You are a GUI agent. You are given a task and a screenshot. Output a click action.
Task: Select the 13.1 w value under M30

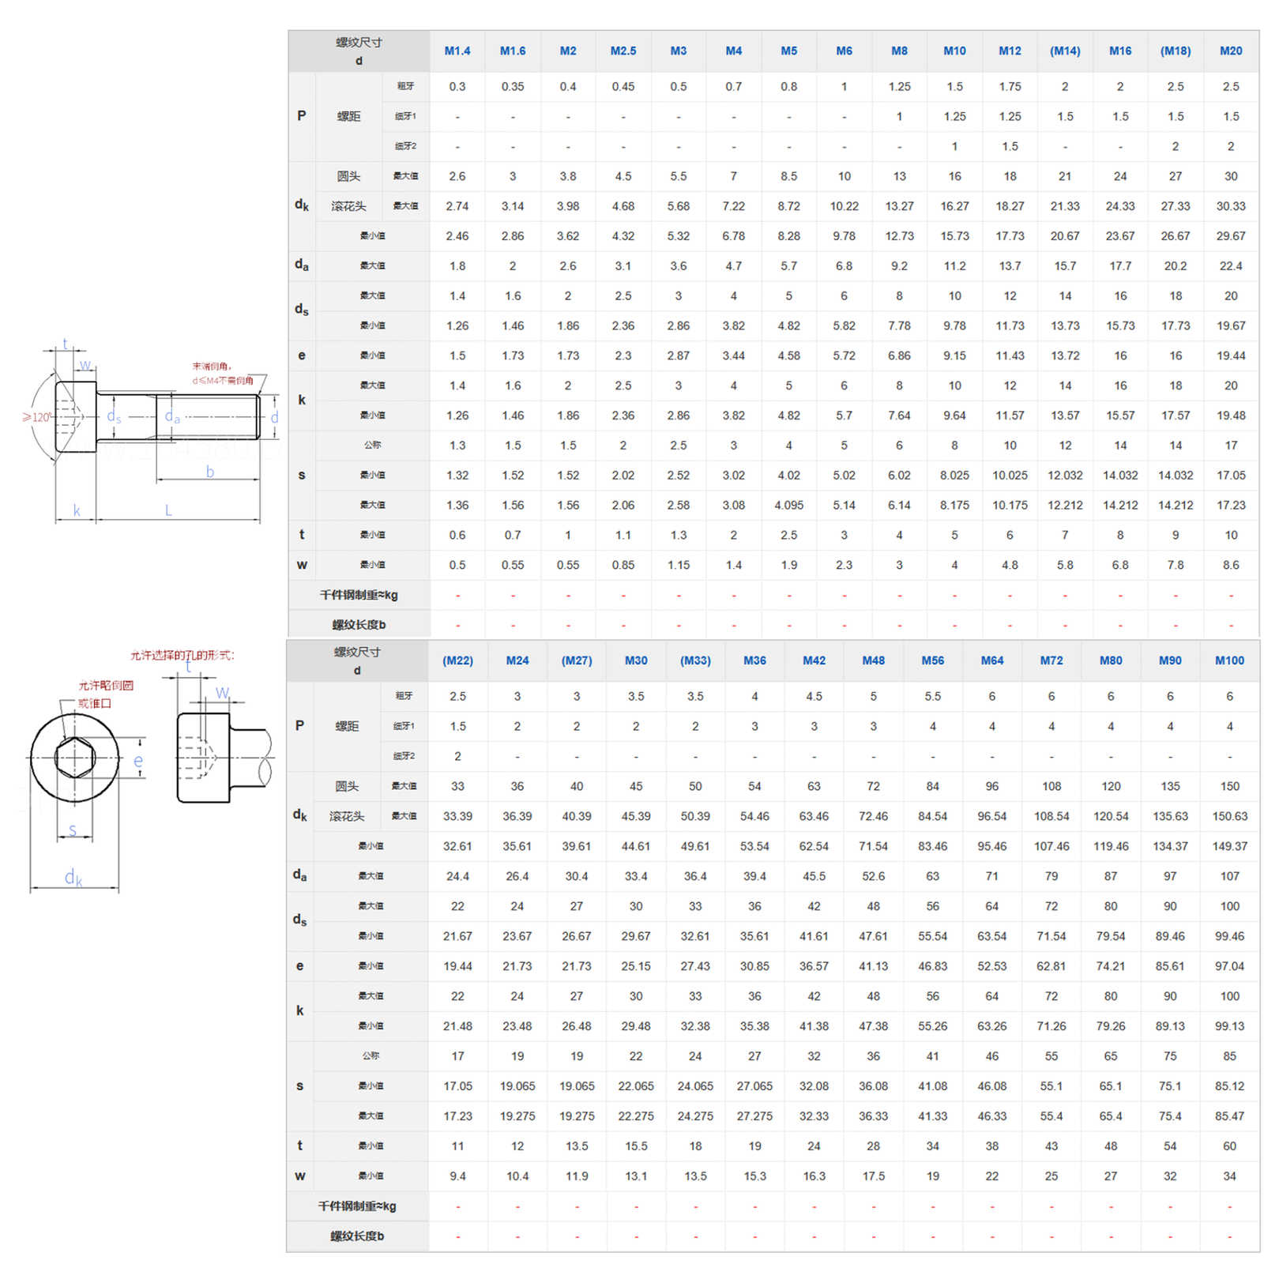tap(636, 1176)
